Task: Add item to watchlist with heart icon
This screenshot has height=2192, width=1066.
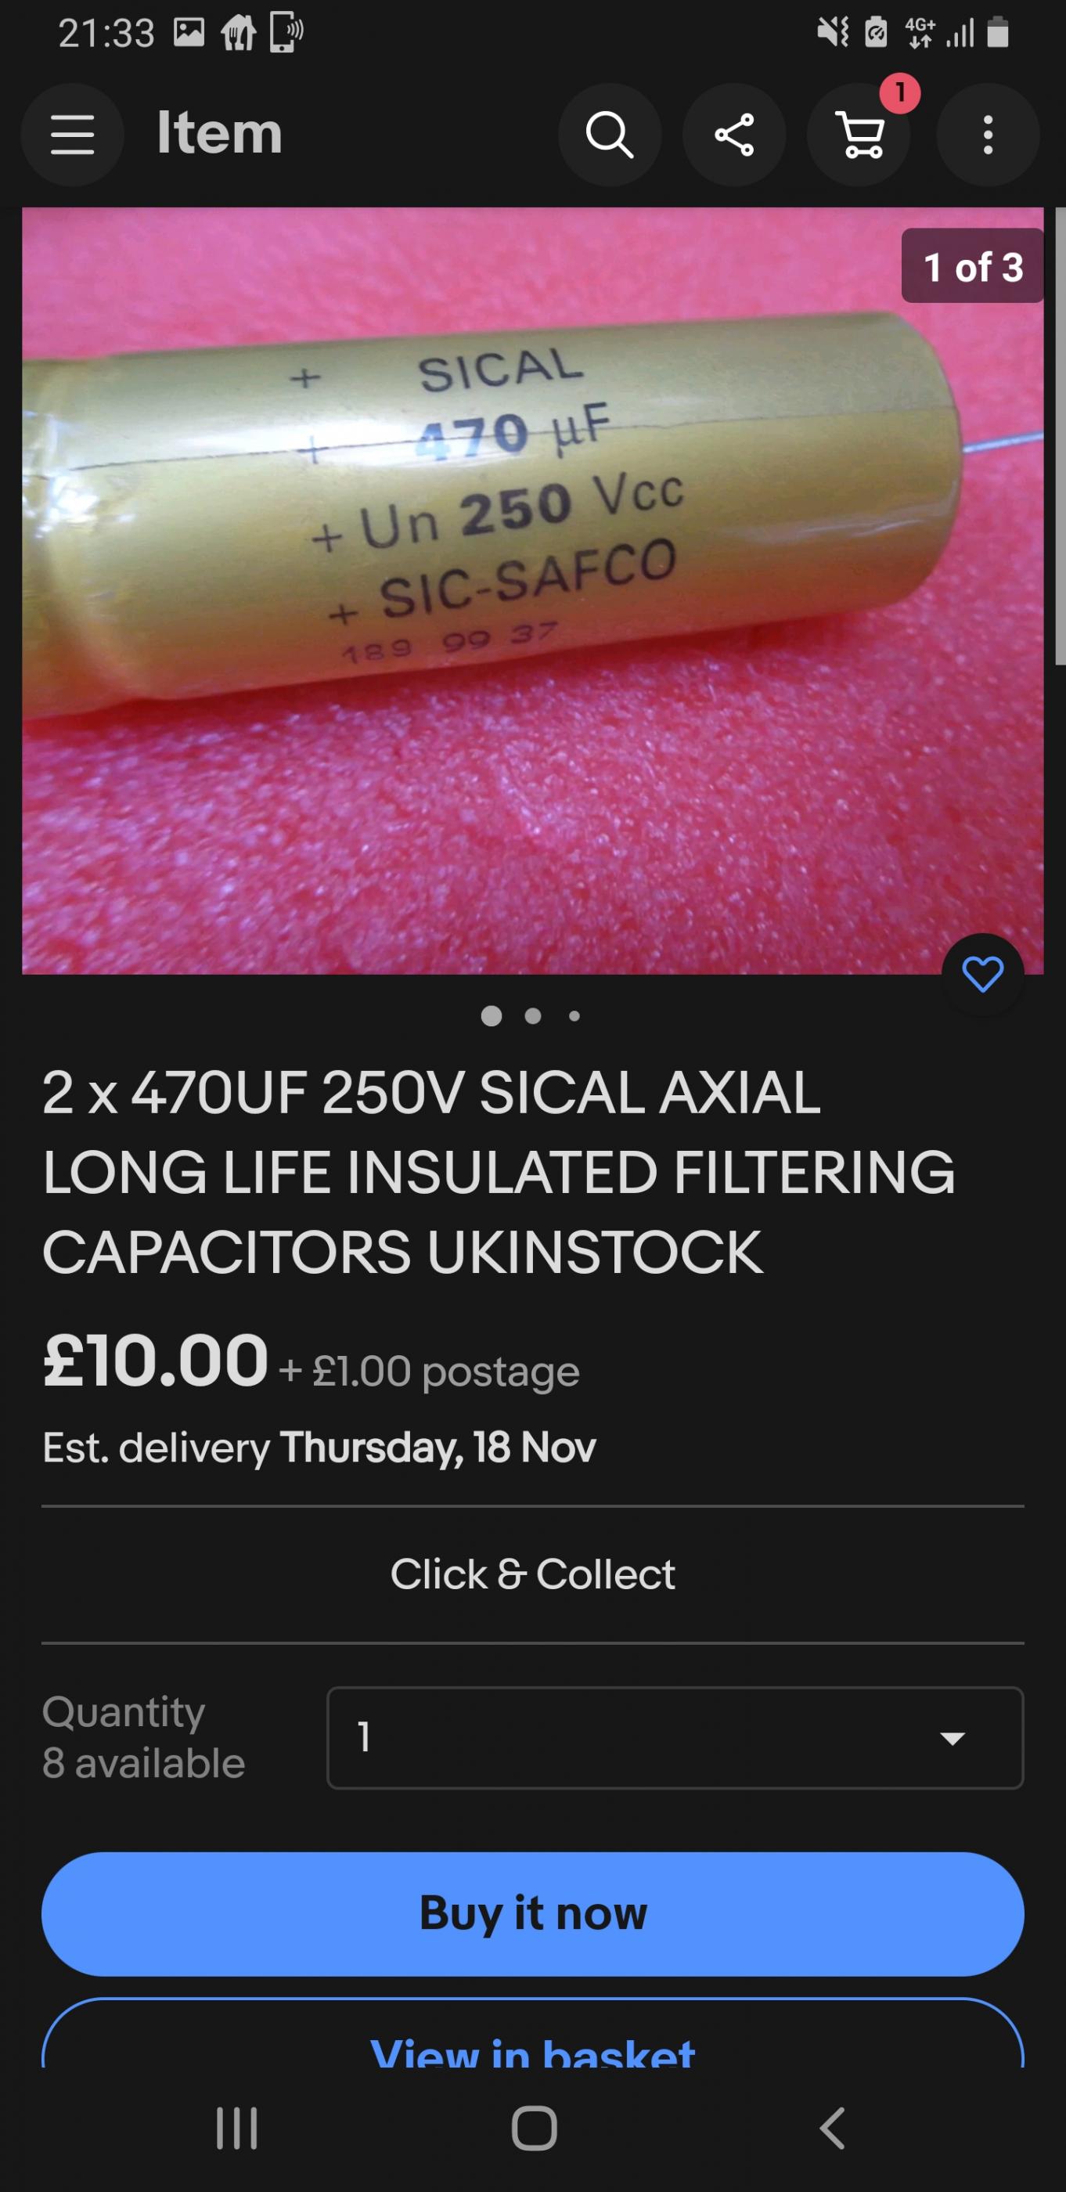Action: (982, 975)
